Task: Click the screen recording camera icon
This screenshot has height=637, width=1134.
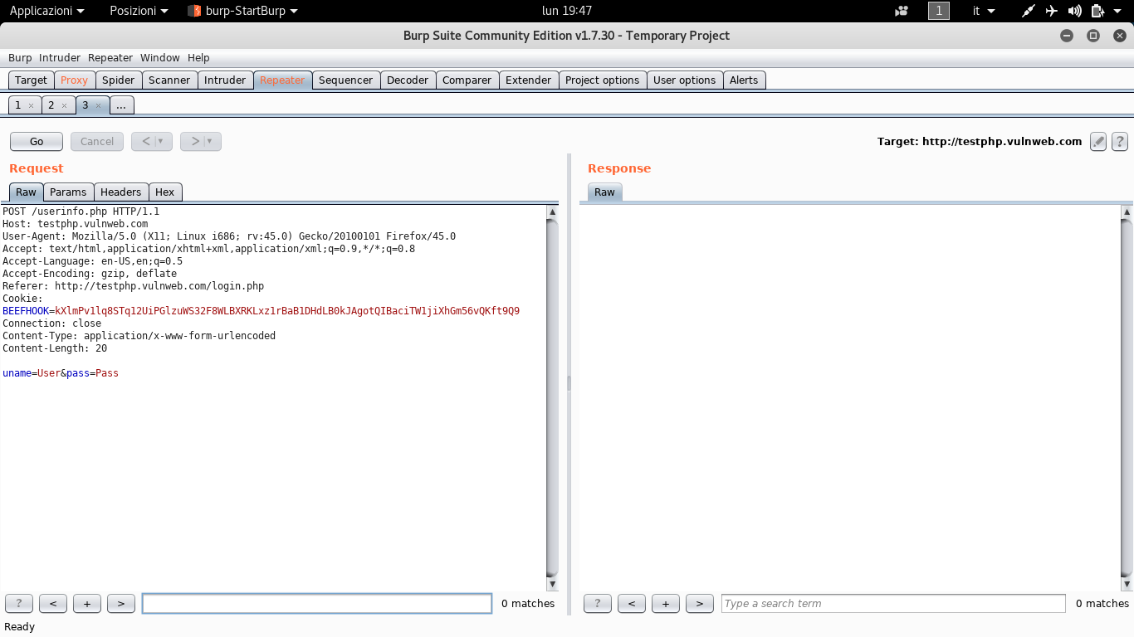Action: (x=902, y=11)
